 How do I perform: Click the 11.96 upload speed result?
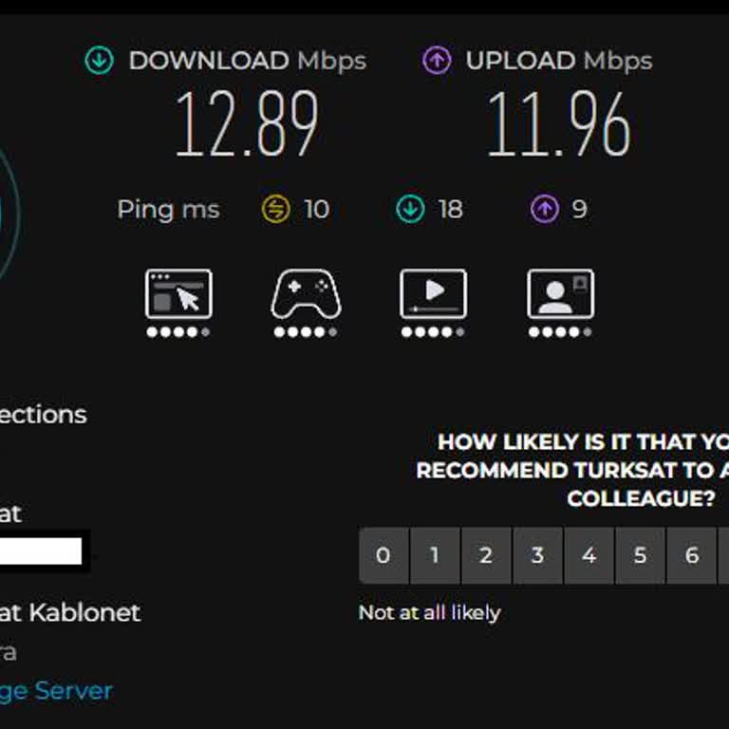pyautogui.click(x=559, y=123)
